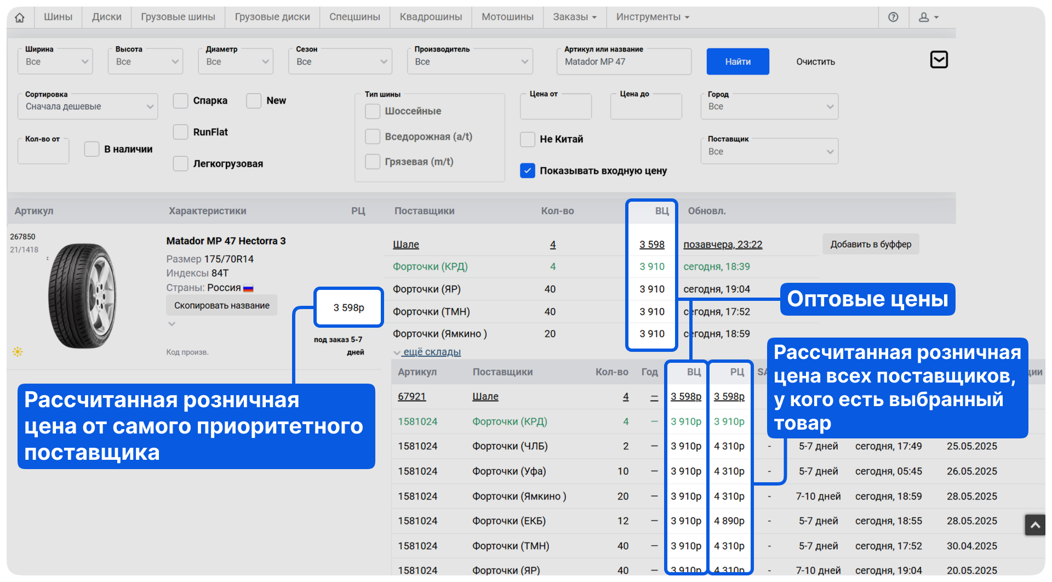Click the date 28.05.2025 in Форточки (ЕКБ) row

click(972, 521)
